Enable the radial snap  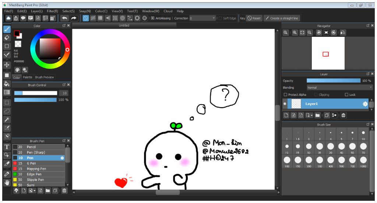point(115,18)
